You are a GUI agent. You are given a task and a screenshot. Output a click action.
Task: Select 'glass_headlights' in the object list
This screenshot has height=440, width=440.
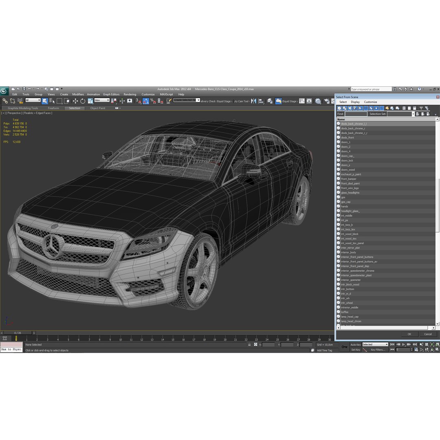point(350,192)
